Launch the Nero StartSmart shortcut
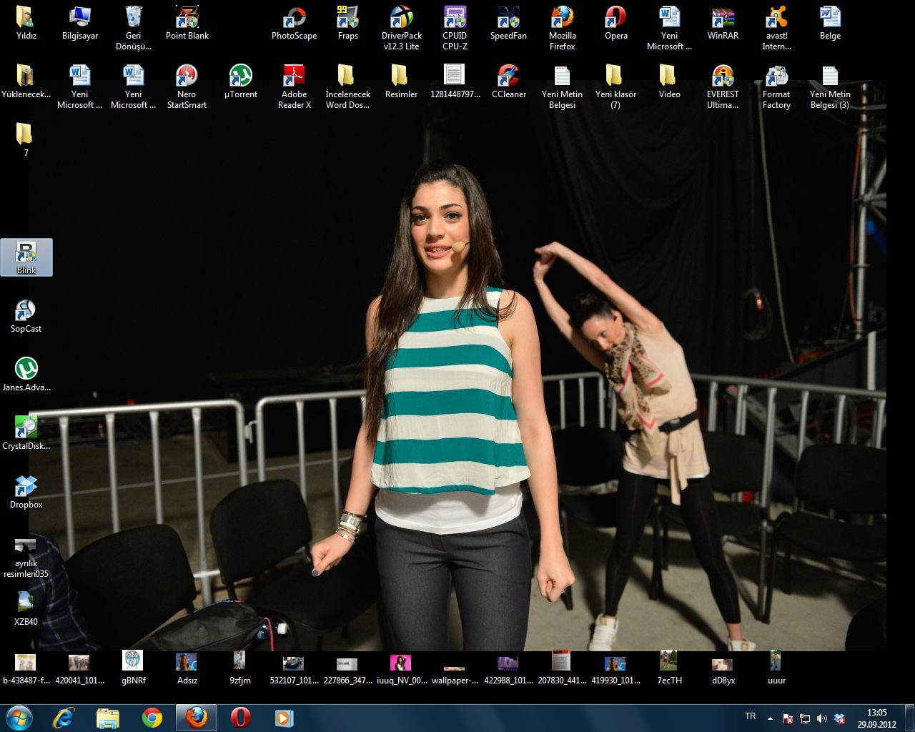Screen dimensions: 915x732 click(x=187, y=86)
